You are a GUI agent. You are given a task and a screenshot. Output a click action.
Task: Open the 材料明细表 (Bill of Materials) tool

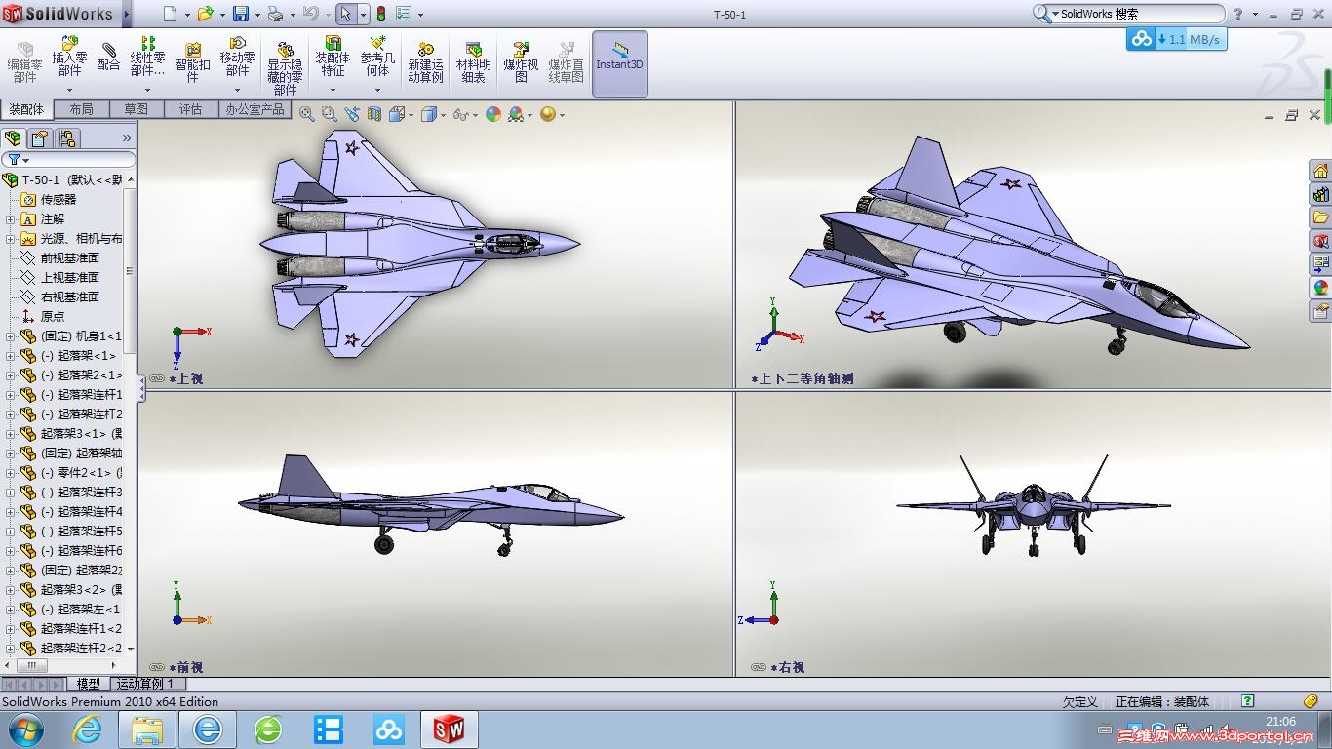point(473,62)
